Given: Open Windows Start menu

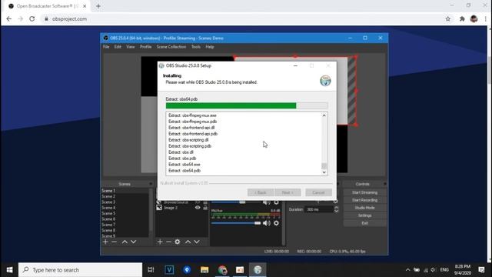Looking at the screenshot, I should tap(9, 270).
